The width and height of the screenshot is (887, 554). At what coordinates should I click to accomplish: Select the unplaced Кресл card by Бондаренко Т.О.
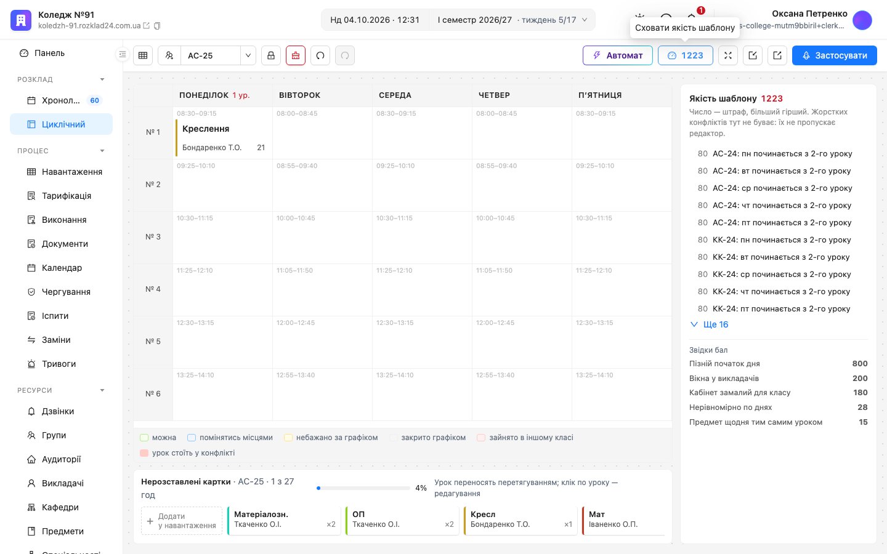pos(520,521)
